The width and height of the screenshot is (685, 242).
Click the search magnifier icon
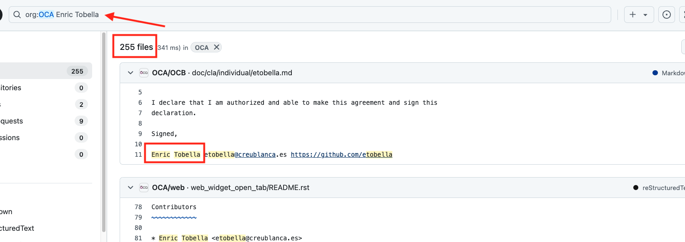coord(17,15)
